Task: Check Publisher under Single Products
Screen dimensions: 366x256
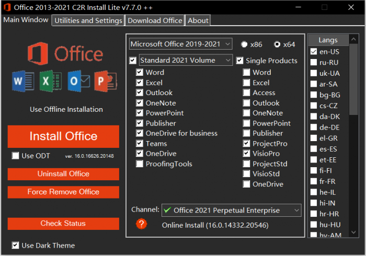Action: pos(246,133)
